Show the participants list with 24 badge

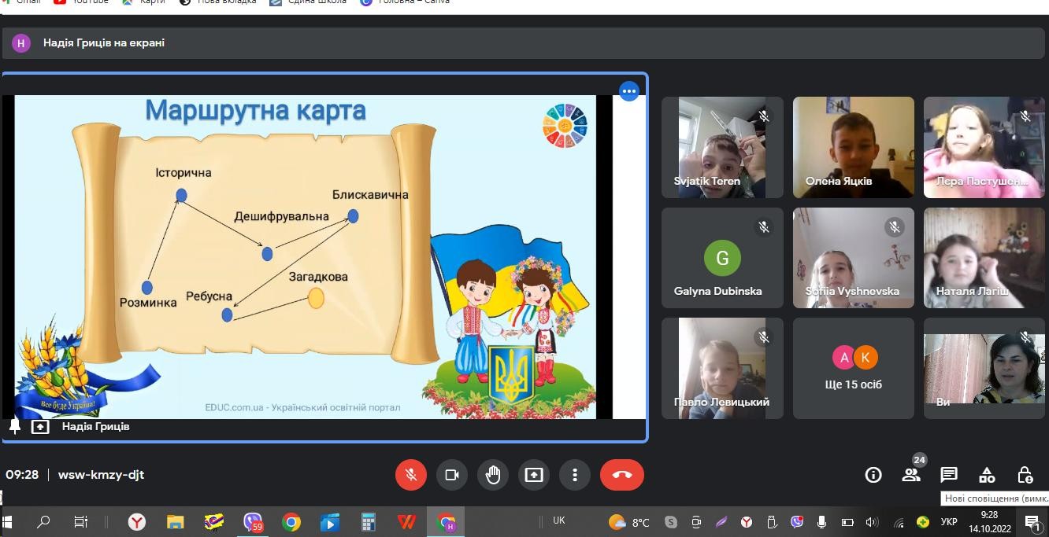[x=911, y=475]
